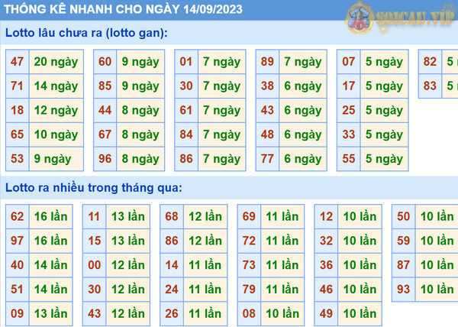The image size is (458, 327).
Task: Select heading "Lotto lâu chưa ra (lotto gan):"
Action: pos(86,33)
